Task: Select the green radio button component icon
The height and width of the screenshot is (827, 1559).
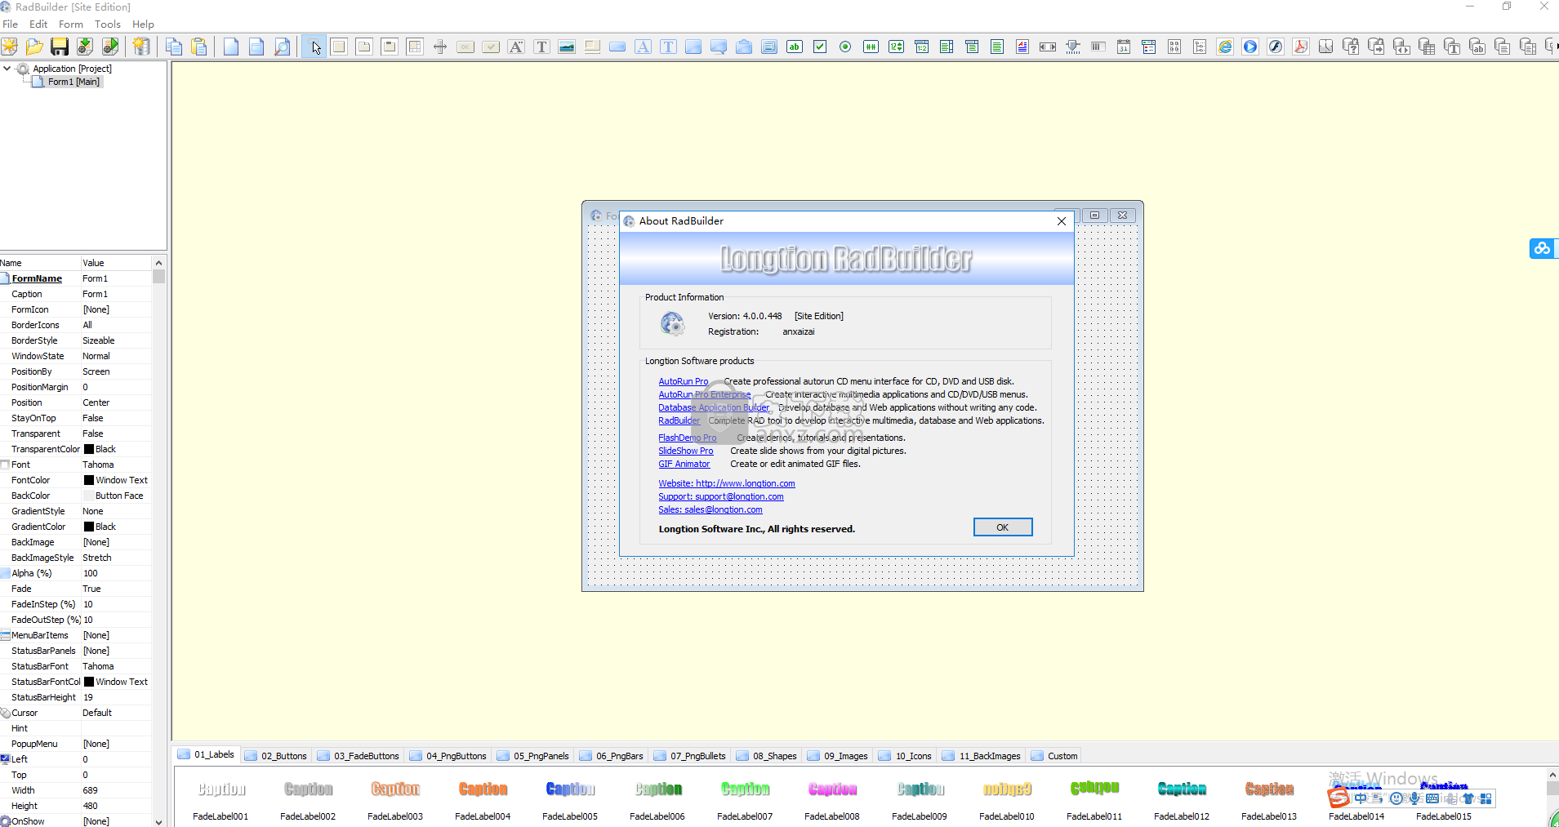Action: pos(845,47)
